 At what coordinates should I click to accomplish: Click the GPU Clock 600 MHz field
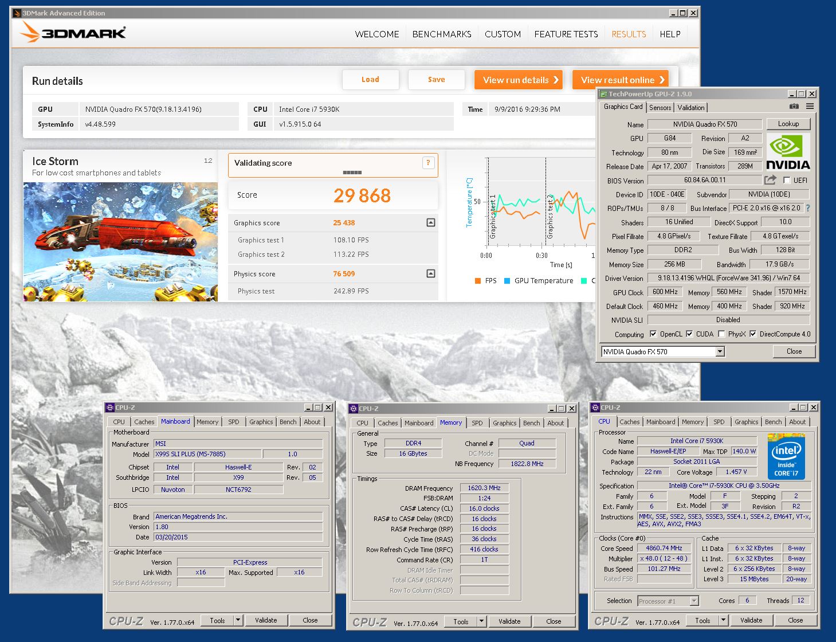(x=665, y=292)
